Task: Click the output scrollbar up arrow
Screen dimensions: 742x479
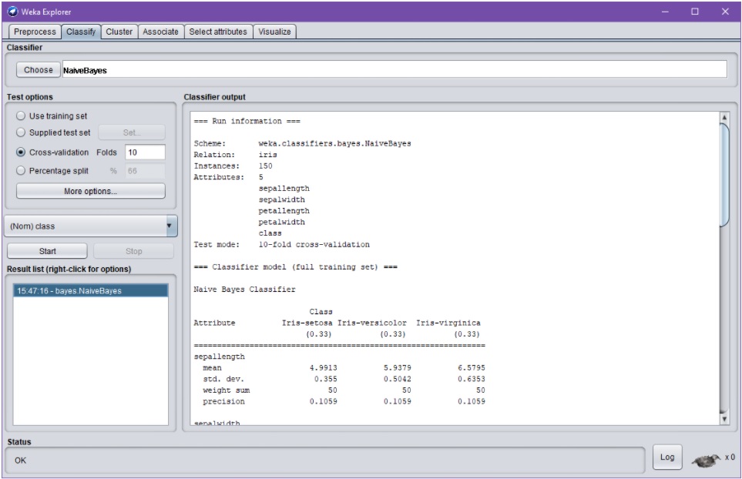Action: (724, 117)
